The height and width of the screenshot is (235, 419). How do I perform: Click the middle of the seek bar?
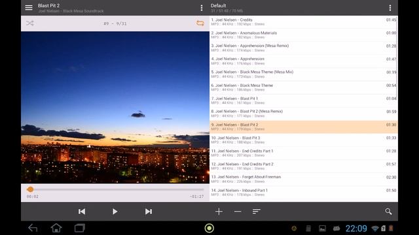click(115, 189)
